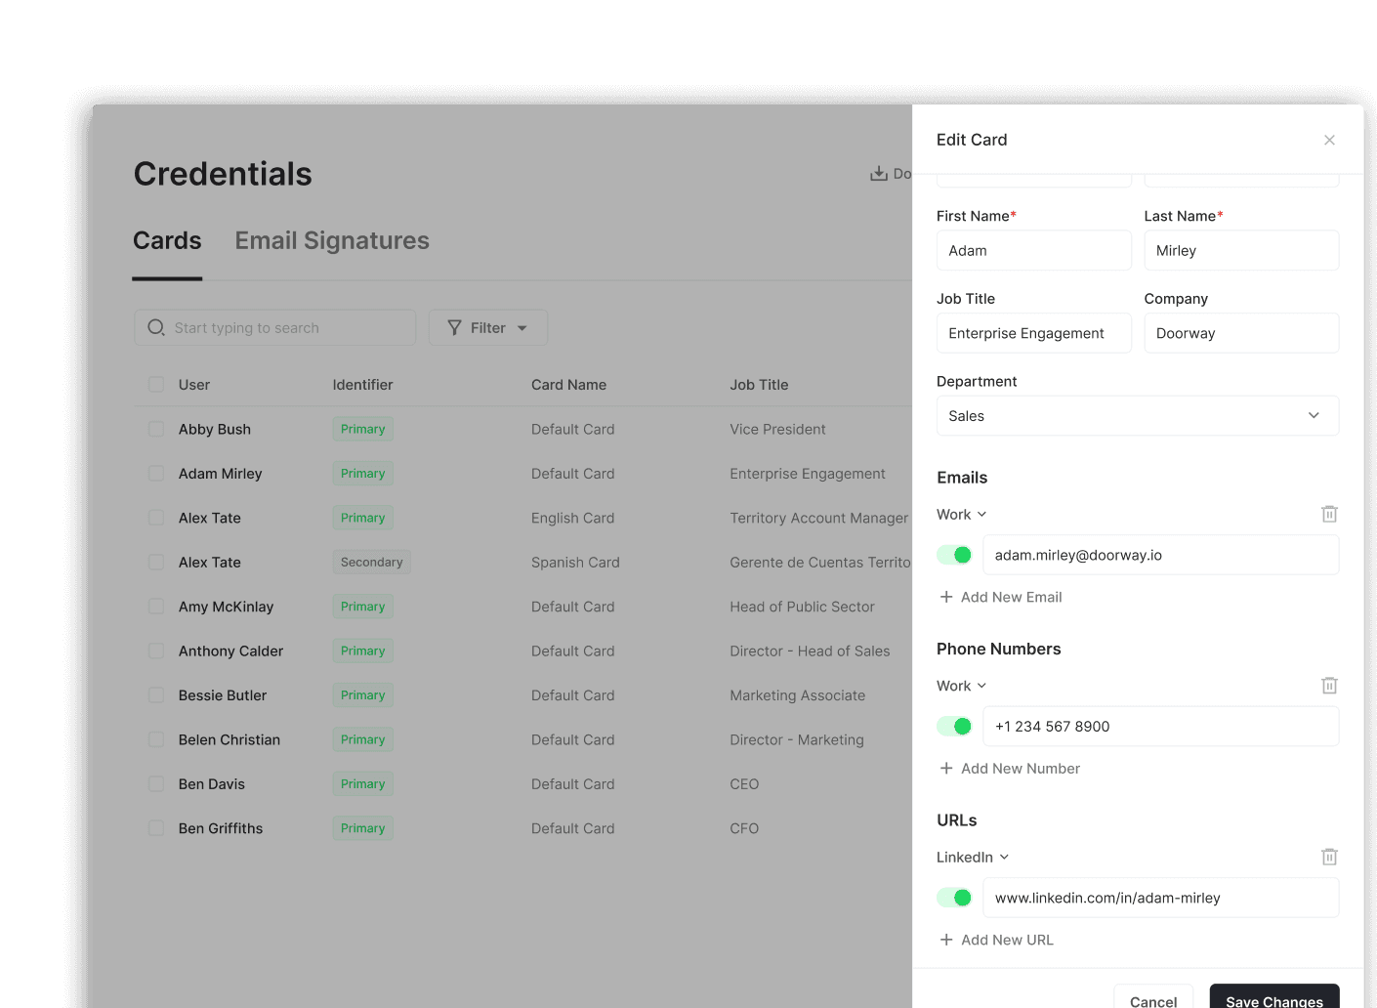Image resolution: width=1377 pixels, height=1008 pixels.
Task: Click Add New URL
Action: [997, 940]
